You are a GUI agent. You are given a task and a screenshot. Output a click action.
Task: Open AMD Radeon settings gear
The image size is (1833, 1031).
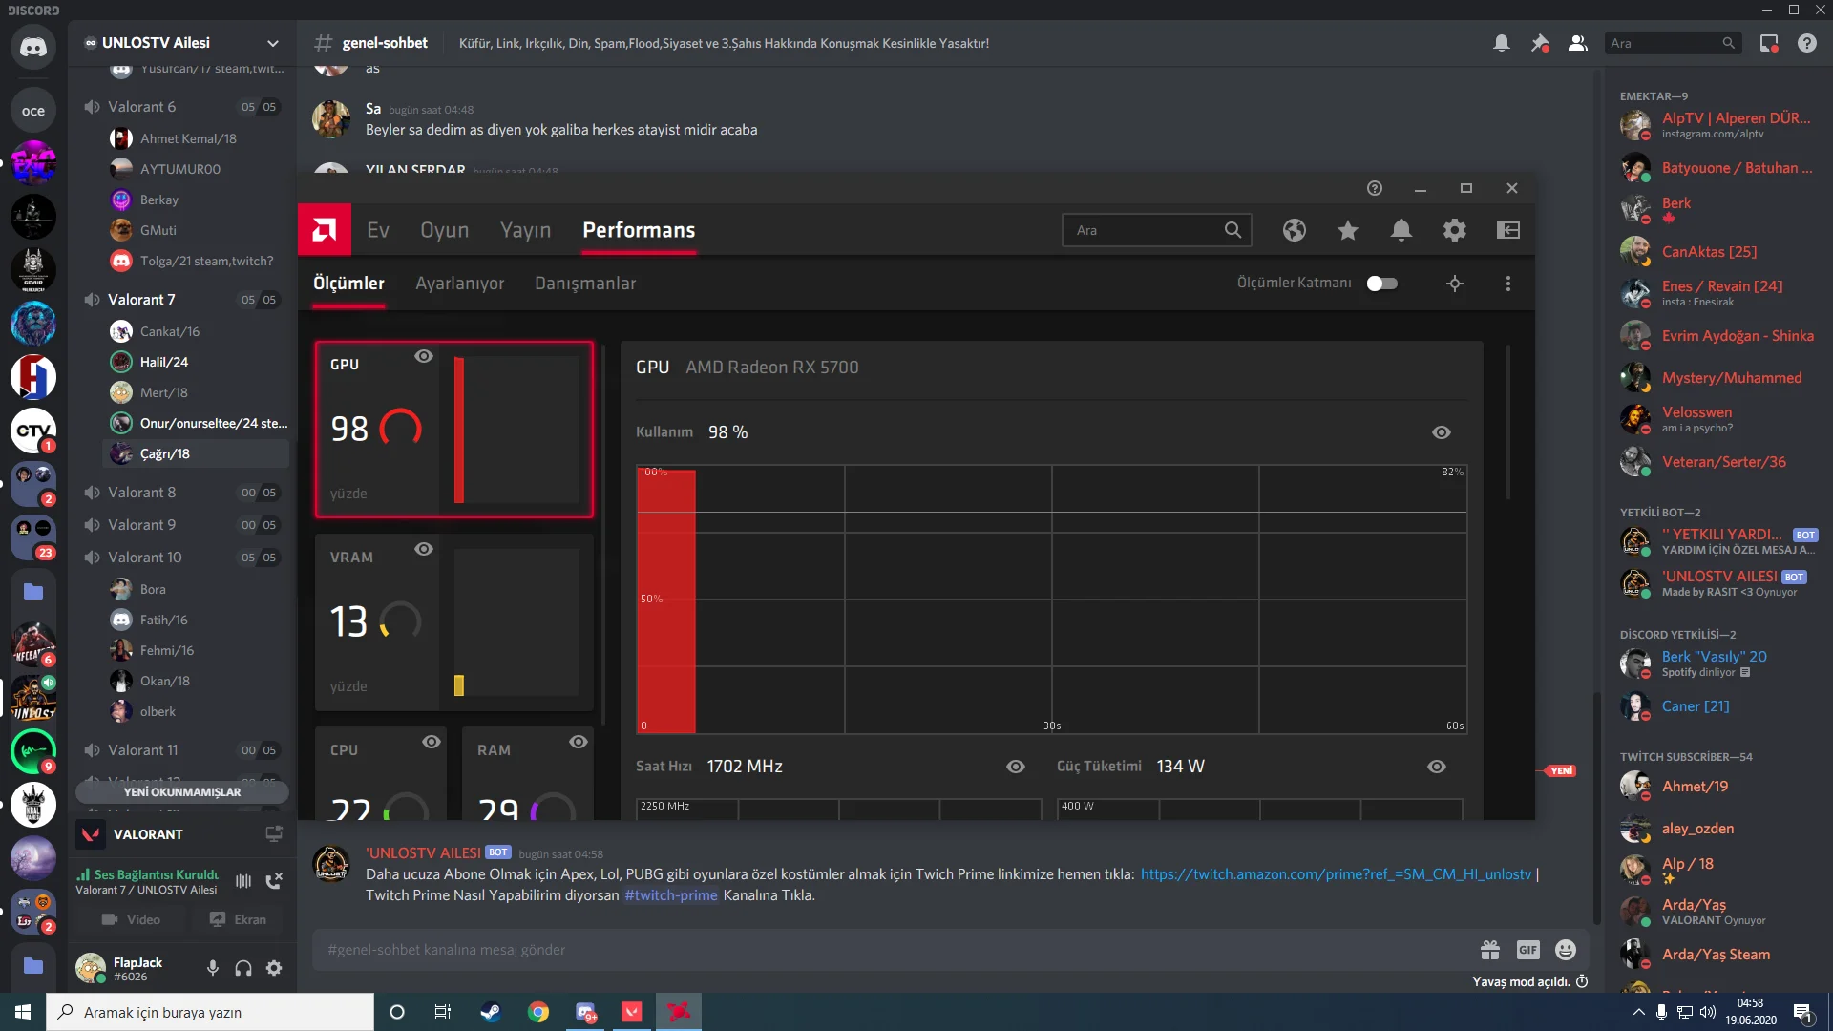tap(1455, 230)
